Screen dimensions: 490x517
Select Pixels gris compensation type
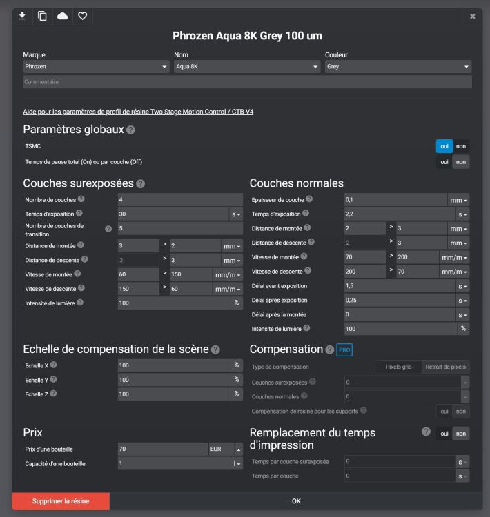click(398, 367)
